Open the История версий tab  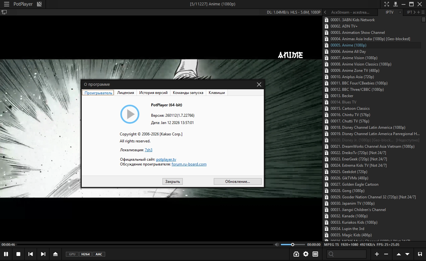coord(153,93)
